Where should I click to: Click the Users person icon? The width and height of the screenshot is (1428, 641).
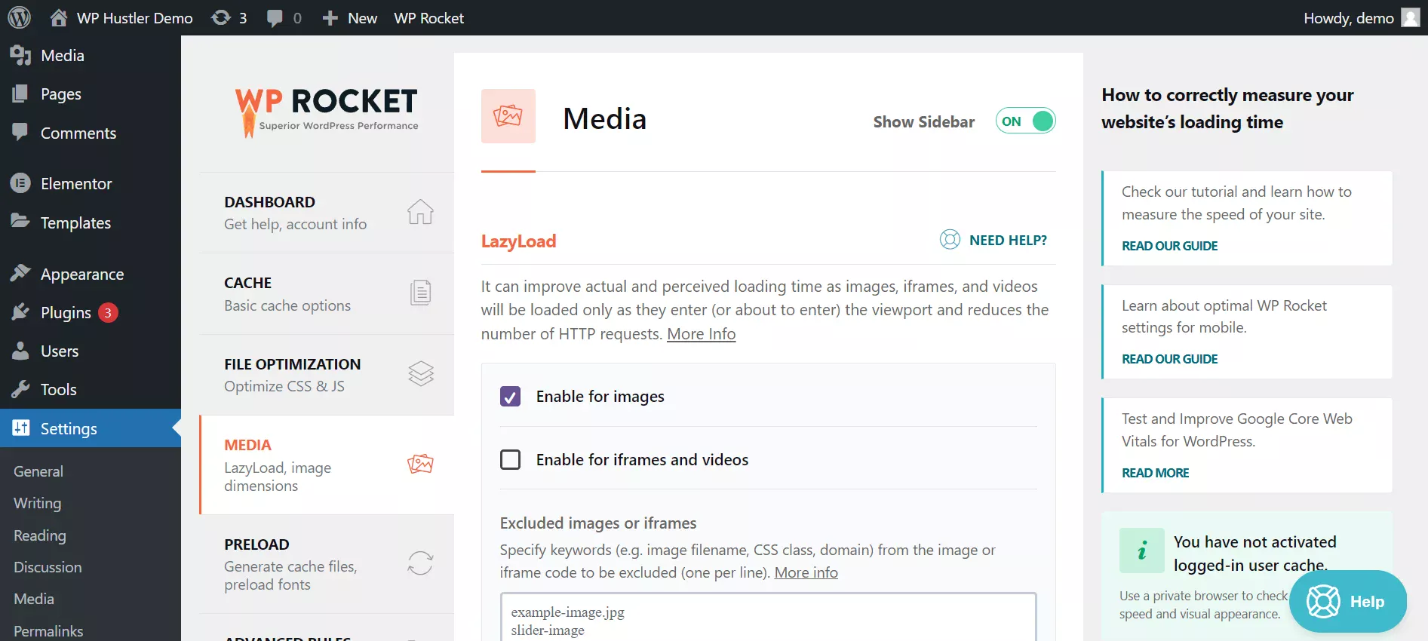[20, 351]
